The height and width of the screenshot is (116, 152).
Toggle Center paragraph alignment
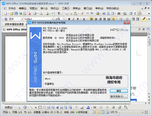pos(96,19)
